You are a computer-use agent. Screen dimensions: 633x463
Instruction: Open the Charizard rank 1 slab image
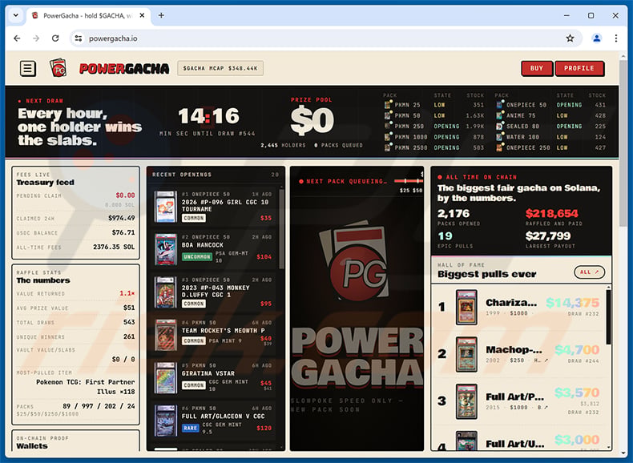tap(466, 307)
